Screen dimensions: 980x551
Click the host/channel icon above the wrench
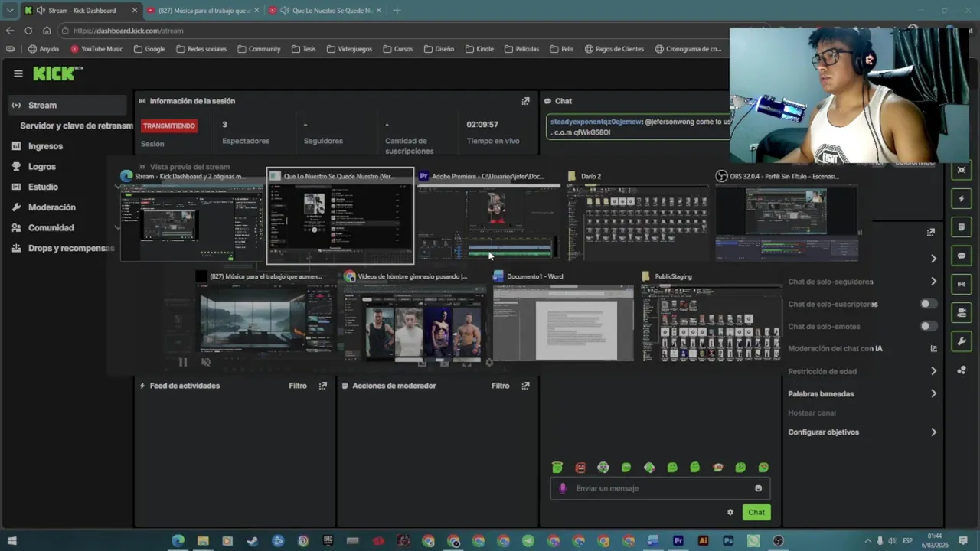962,313
